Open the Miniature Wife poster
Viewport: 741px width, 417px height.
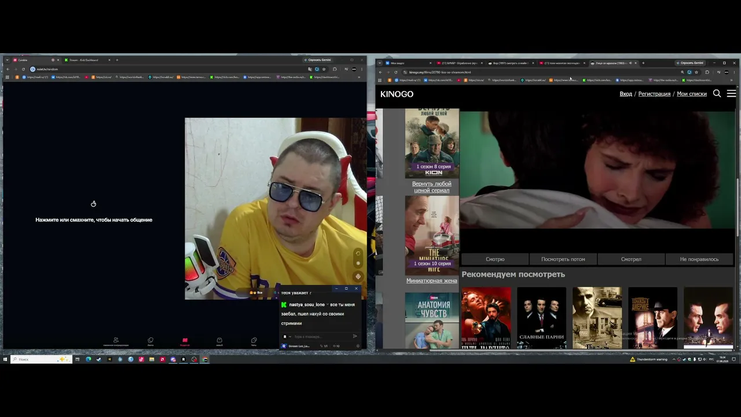click(x=432, y=235)
